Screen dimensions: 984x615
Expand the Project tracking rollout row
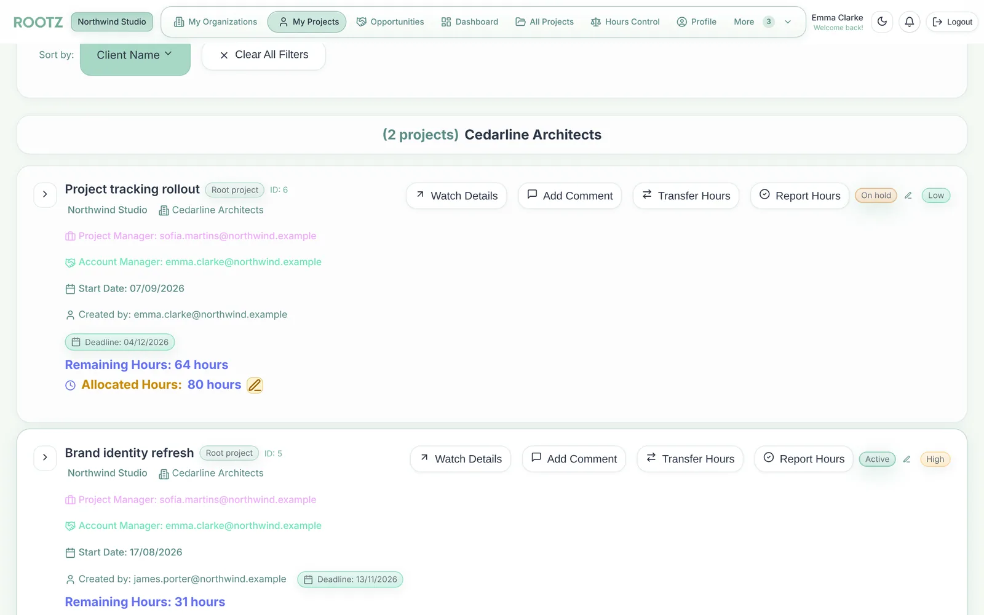tap(45, 194)
